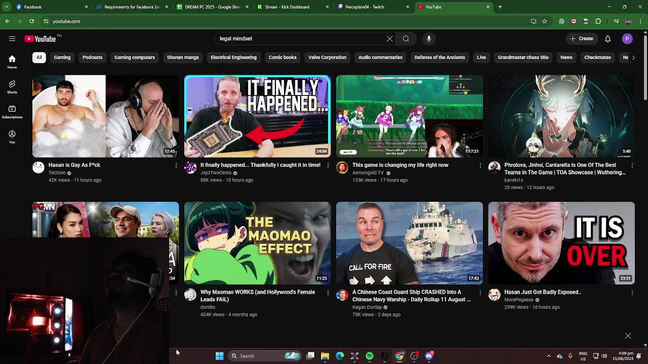648x364 pixels.
Task: Select the Shonen manga filter chip
Action: 183,57
